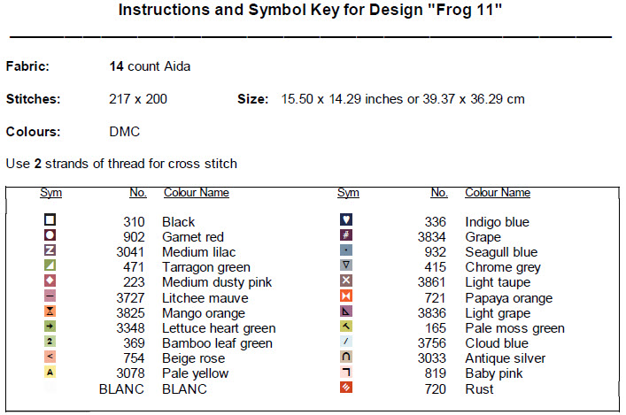Image resolution: width=626 pixels, height=415 pixels.
Task: Click the Colour Name header above Indigo blue
Action: coord(498,192)
